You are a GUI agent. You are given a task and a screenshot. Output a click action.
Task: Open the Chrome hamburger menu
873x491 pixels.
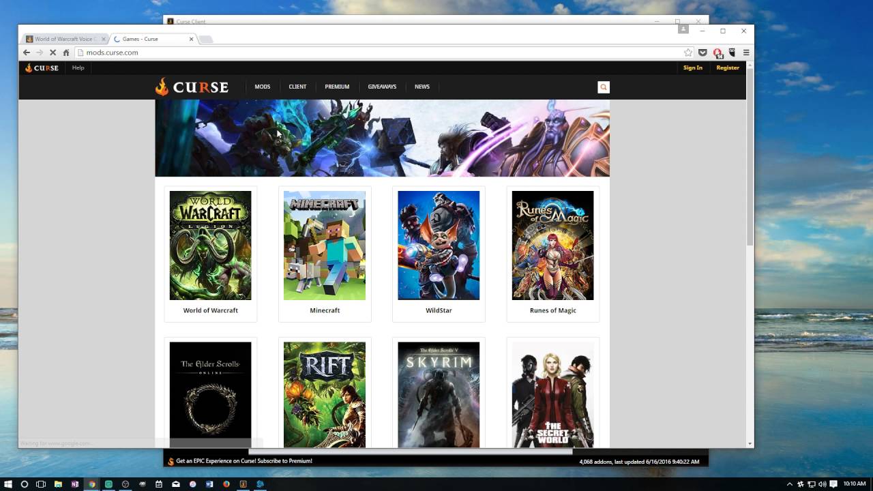coord(746,53)
